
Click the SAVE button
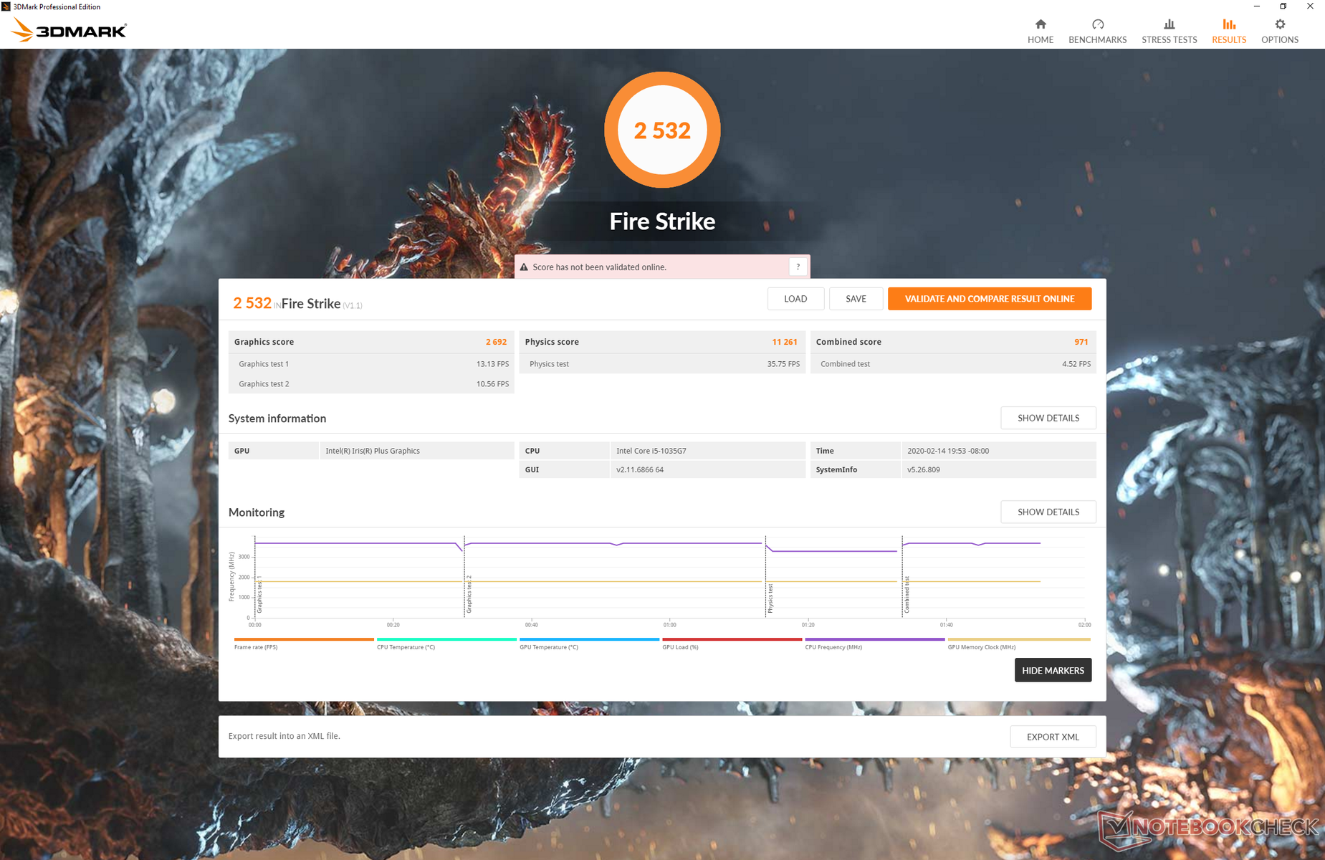[856, 299]
